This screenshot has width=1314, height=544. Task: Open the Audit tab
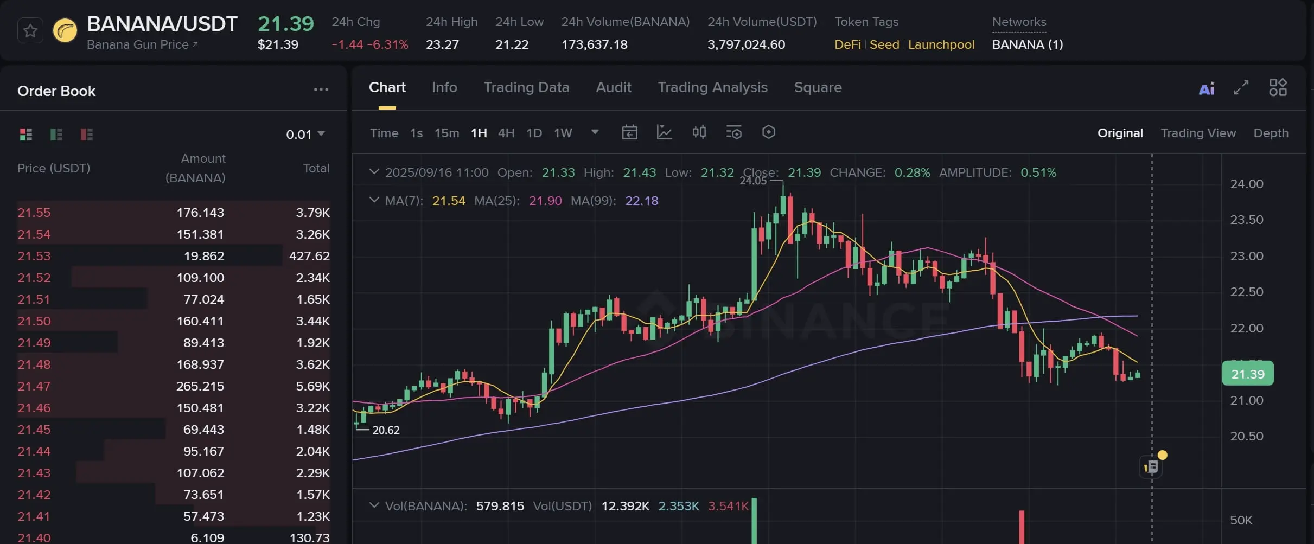pyautogui.click(x=614, y=87)
